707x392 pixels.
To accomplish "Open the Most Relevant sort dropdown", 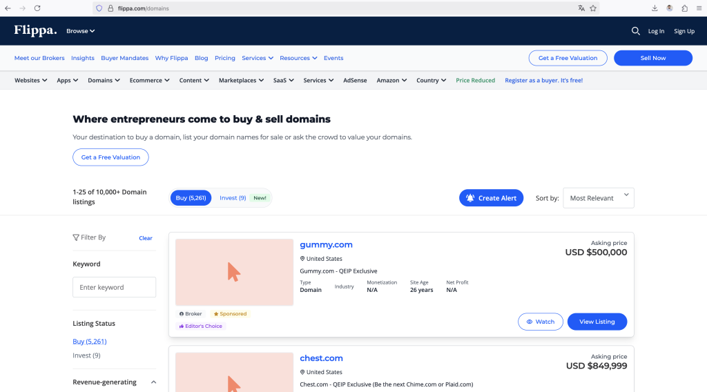I will click(x=598, y=198).
